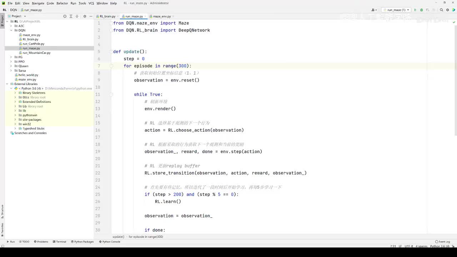This screenshot has width=457, height=257.
Task: Switch to the maze_env.py tab
Action: (x=162, y=16)
